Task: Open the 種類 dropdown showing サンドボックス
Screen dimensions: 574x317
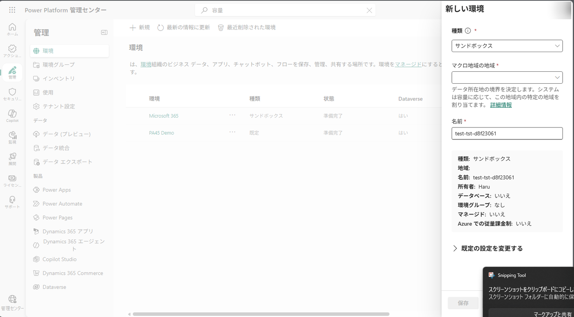Action: (507, 46)
